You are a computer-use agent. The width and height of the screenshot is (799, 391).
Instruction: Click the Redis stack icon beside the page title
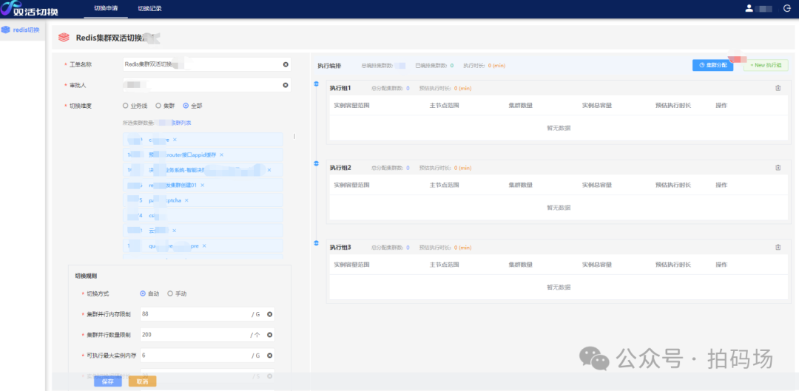click(x=64, y=38)
